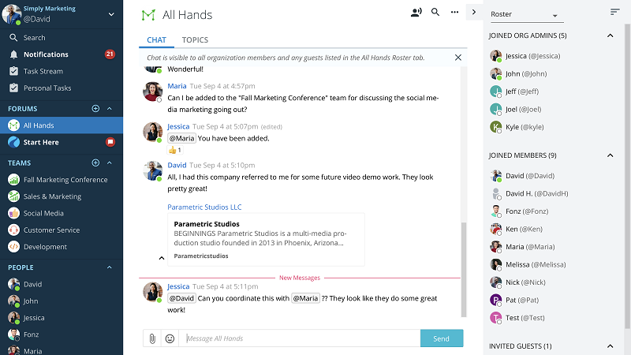
Task: Click Jeff (@Jeff) in the roster
Action: click(x=514, y=92)
